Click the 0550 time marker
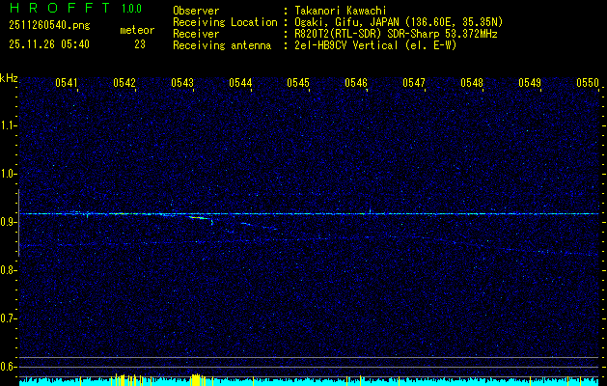The image size is (607, 386). pyautogui.click(x=588, y=83)
